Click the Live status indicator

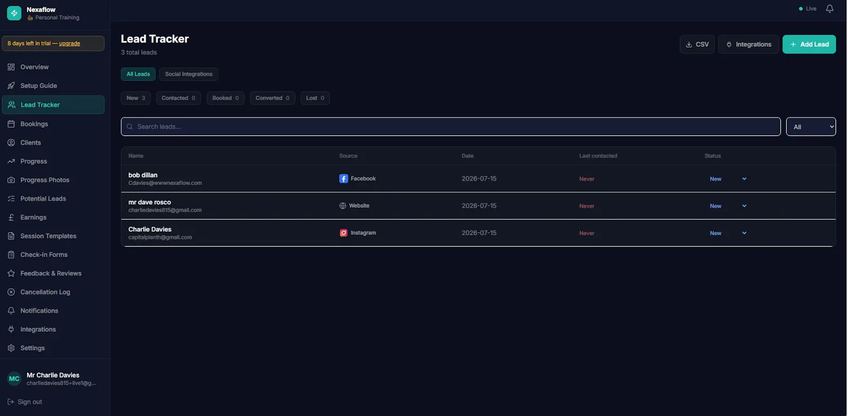808,8
